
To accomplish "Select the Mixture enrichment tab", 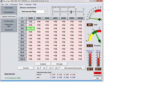I will (9, 17).
